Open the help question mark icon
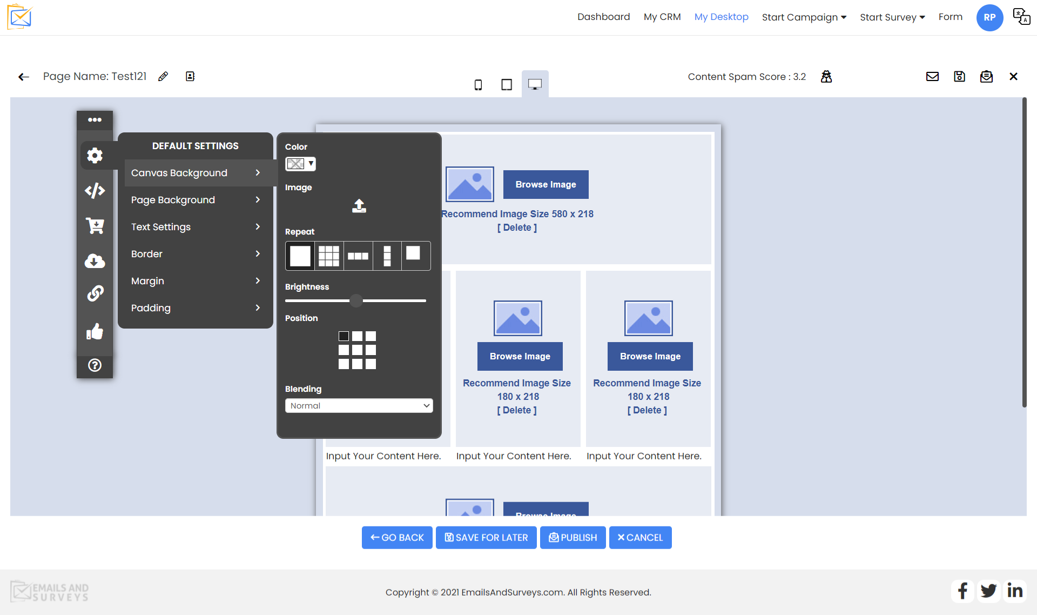 pos(95,365)
